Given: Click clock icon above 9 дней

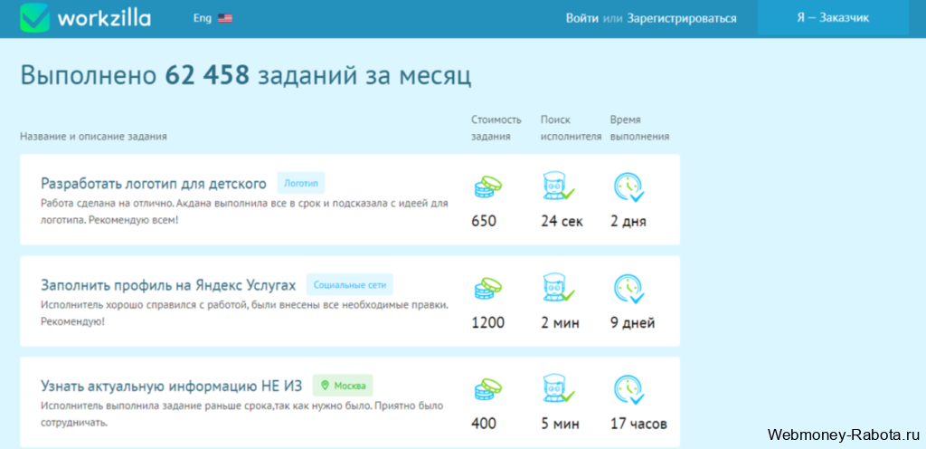Looking at the screenshot, I should pos(628,288).
